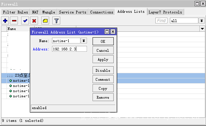Select the Address Lists tab

point(131,12)
